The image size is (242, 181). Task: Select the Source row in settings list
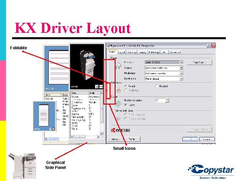85,97
